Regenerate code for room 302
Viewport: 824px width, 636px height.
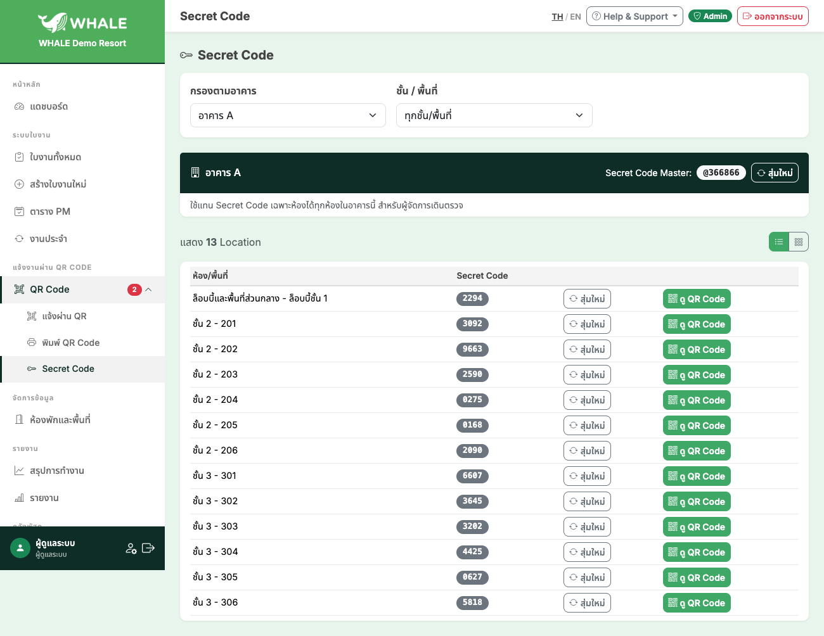coord(587,502)
